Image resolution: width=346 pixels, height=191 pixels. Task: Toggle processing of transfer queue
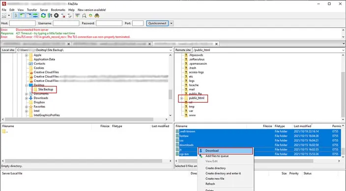50,15
